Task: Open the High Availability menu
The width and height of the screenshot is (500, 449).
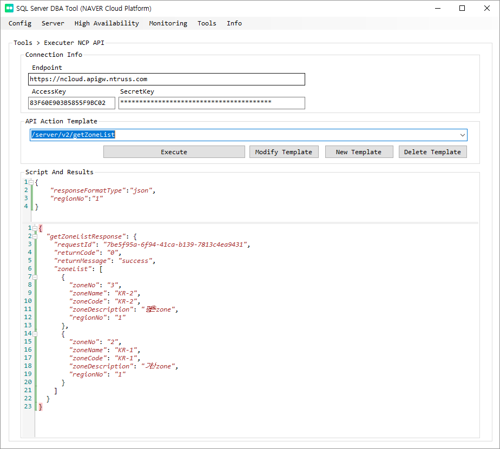Action: click(107, 23)
